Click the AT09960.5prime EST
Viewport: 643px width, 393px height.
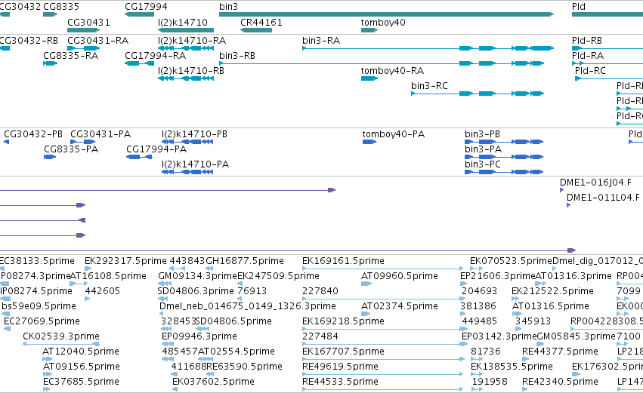click(x=366, y=284)
